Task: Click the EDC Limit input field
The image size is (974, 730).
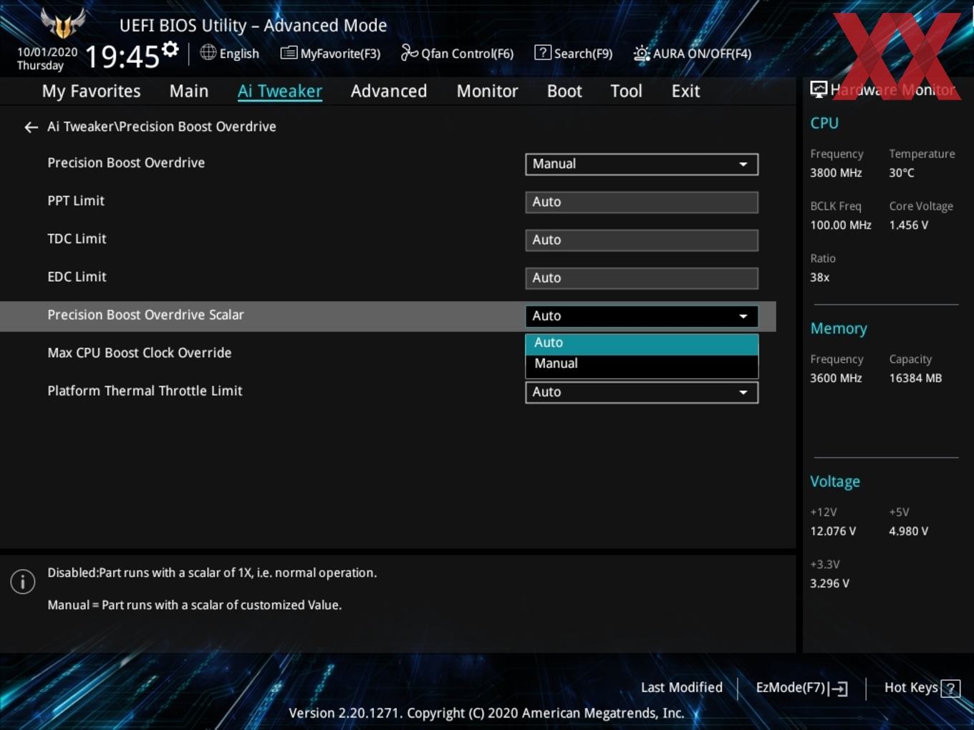Action: [x=642, y=278]
